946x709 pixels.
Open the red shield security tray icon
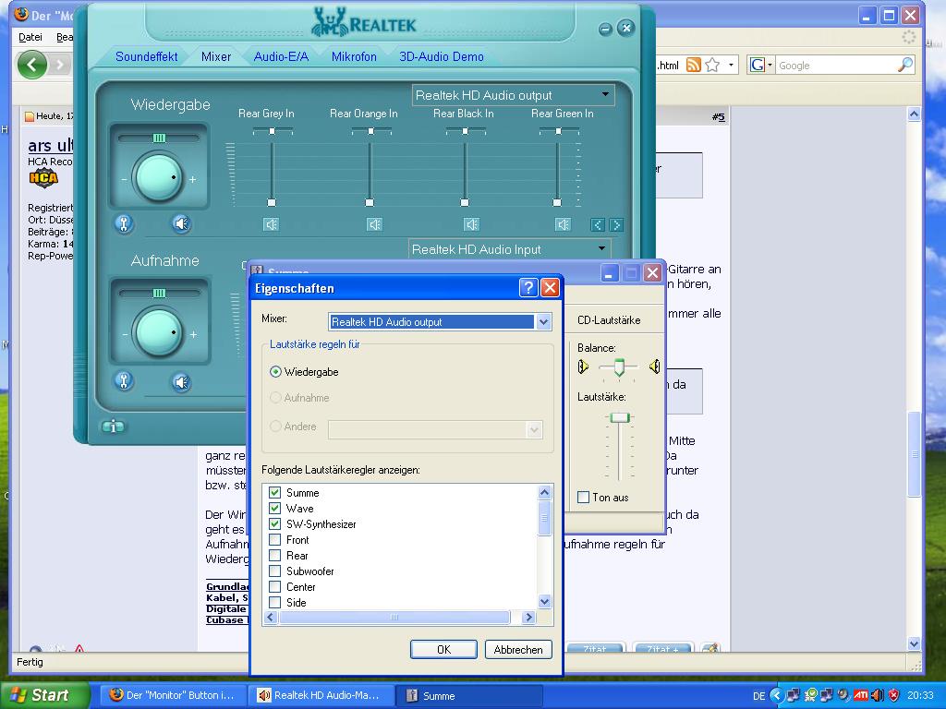coord(894,695)
